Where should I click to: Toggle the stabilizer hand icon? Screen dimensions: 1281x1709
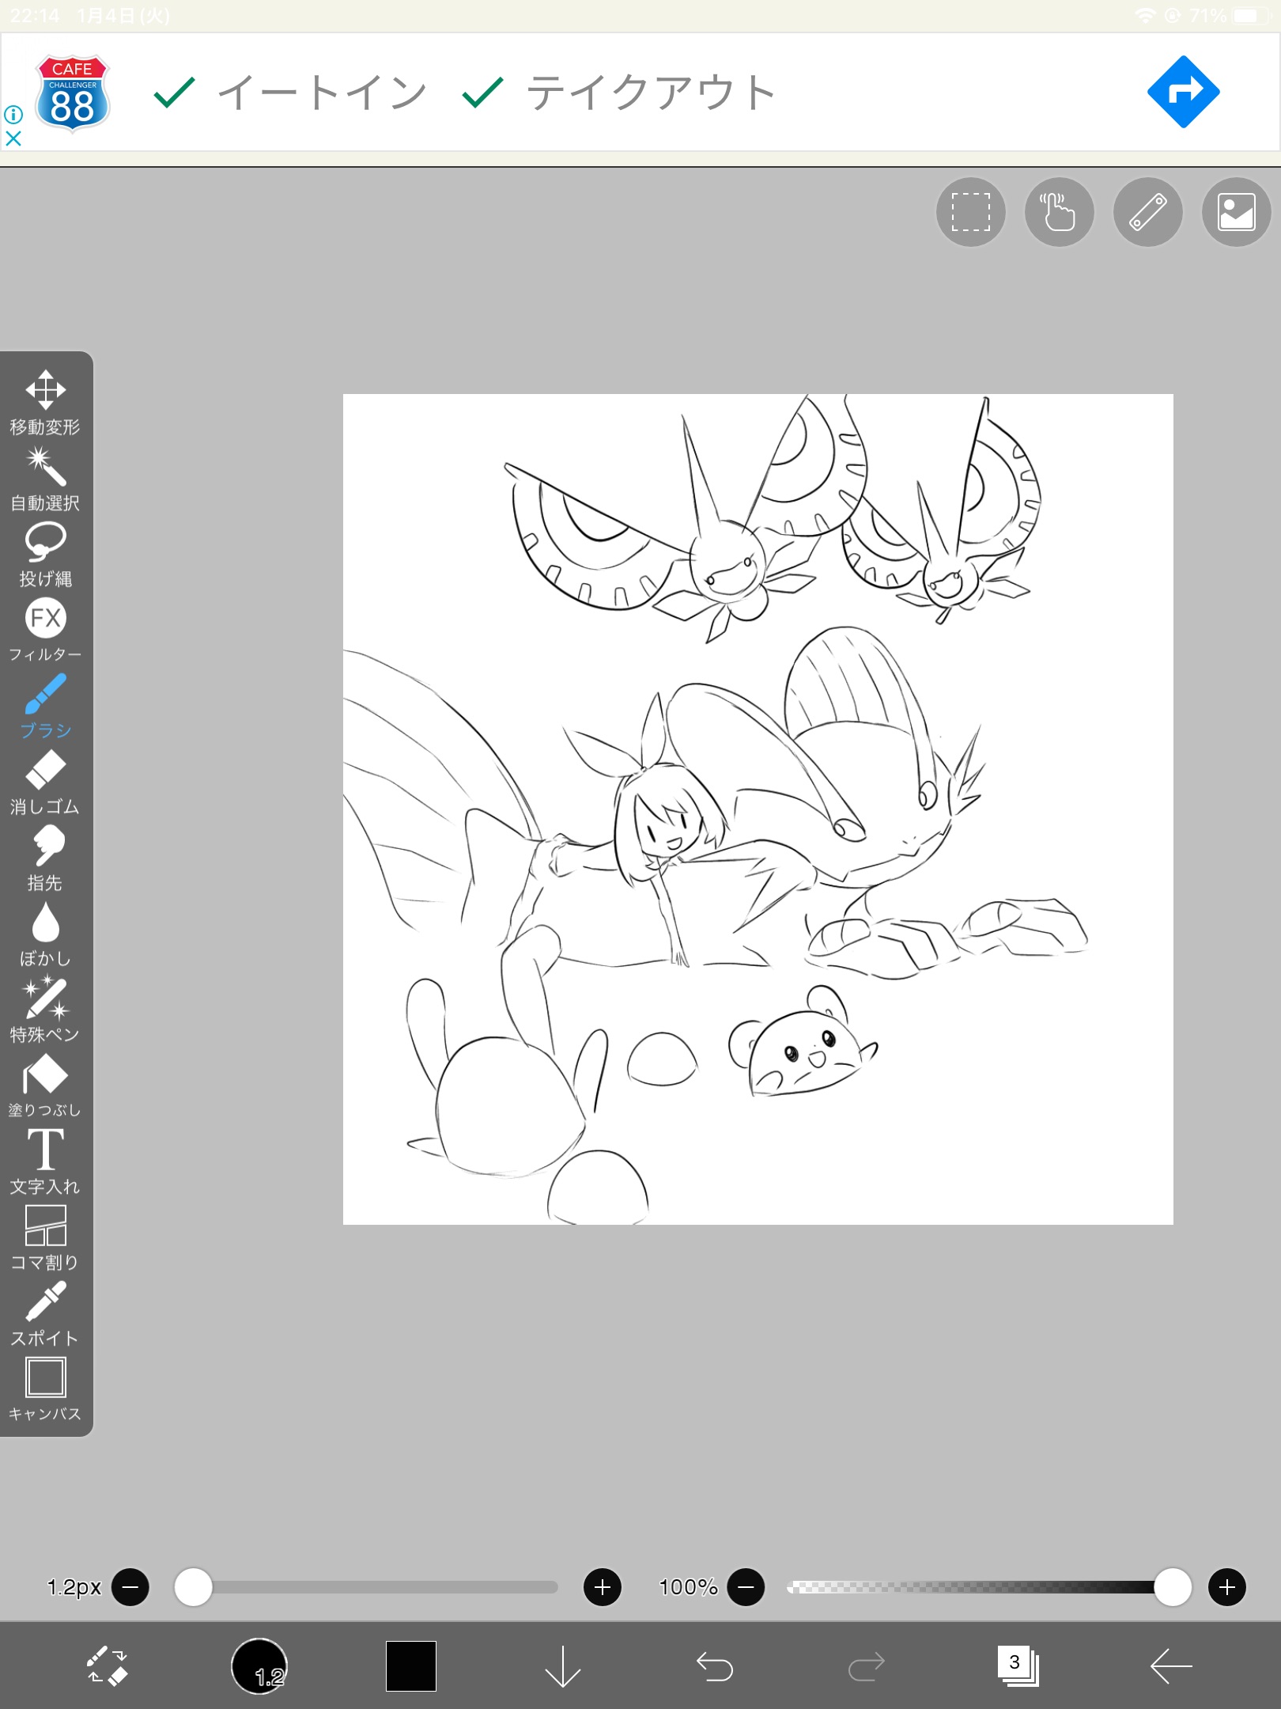pos(1059,212)
